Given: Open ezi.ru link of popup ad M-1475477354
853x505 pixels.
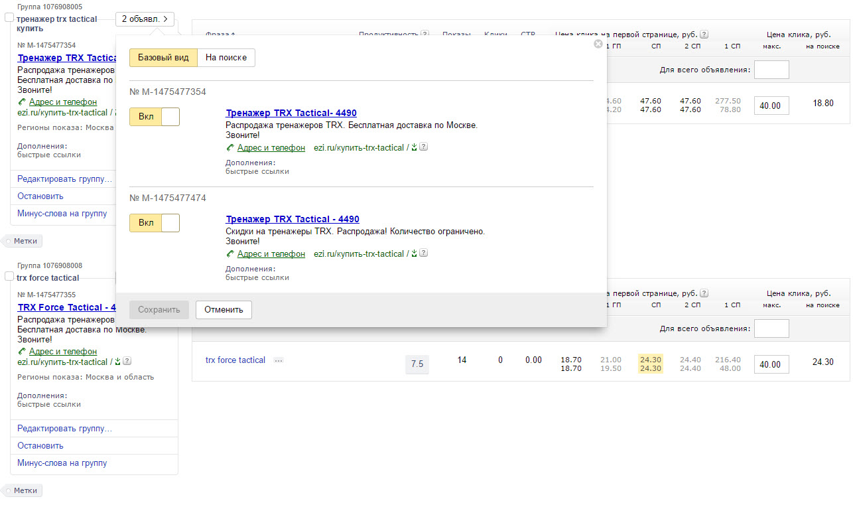Looking at the screenshot, I should (359, 148).
